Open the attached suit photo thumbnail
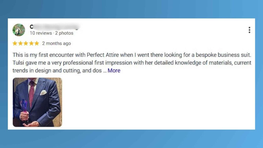The image size is (263, 148). click(x=37, y=102)
